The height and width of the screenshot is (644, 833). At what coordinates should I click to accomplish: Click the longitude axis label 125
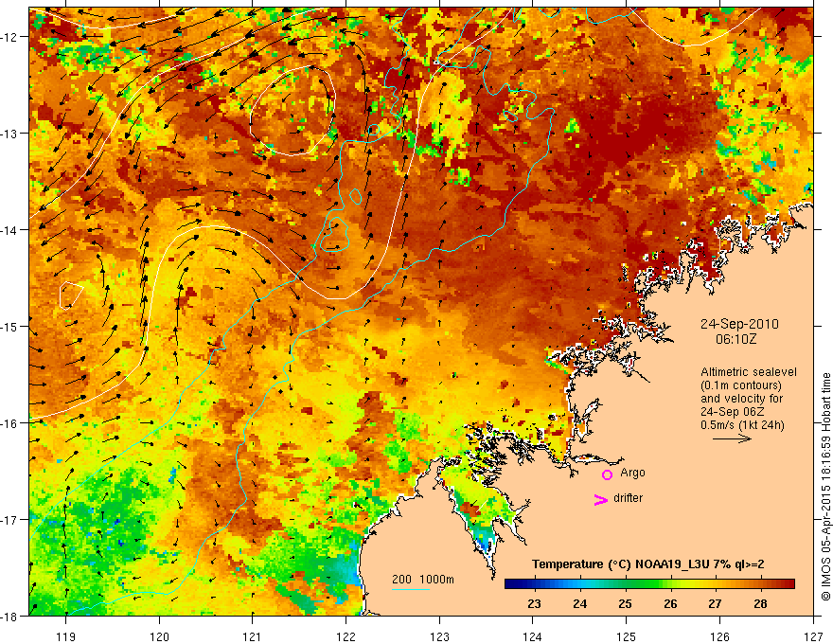point(627,636)
